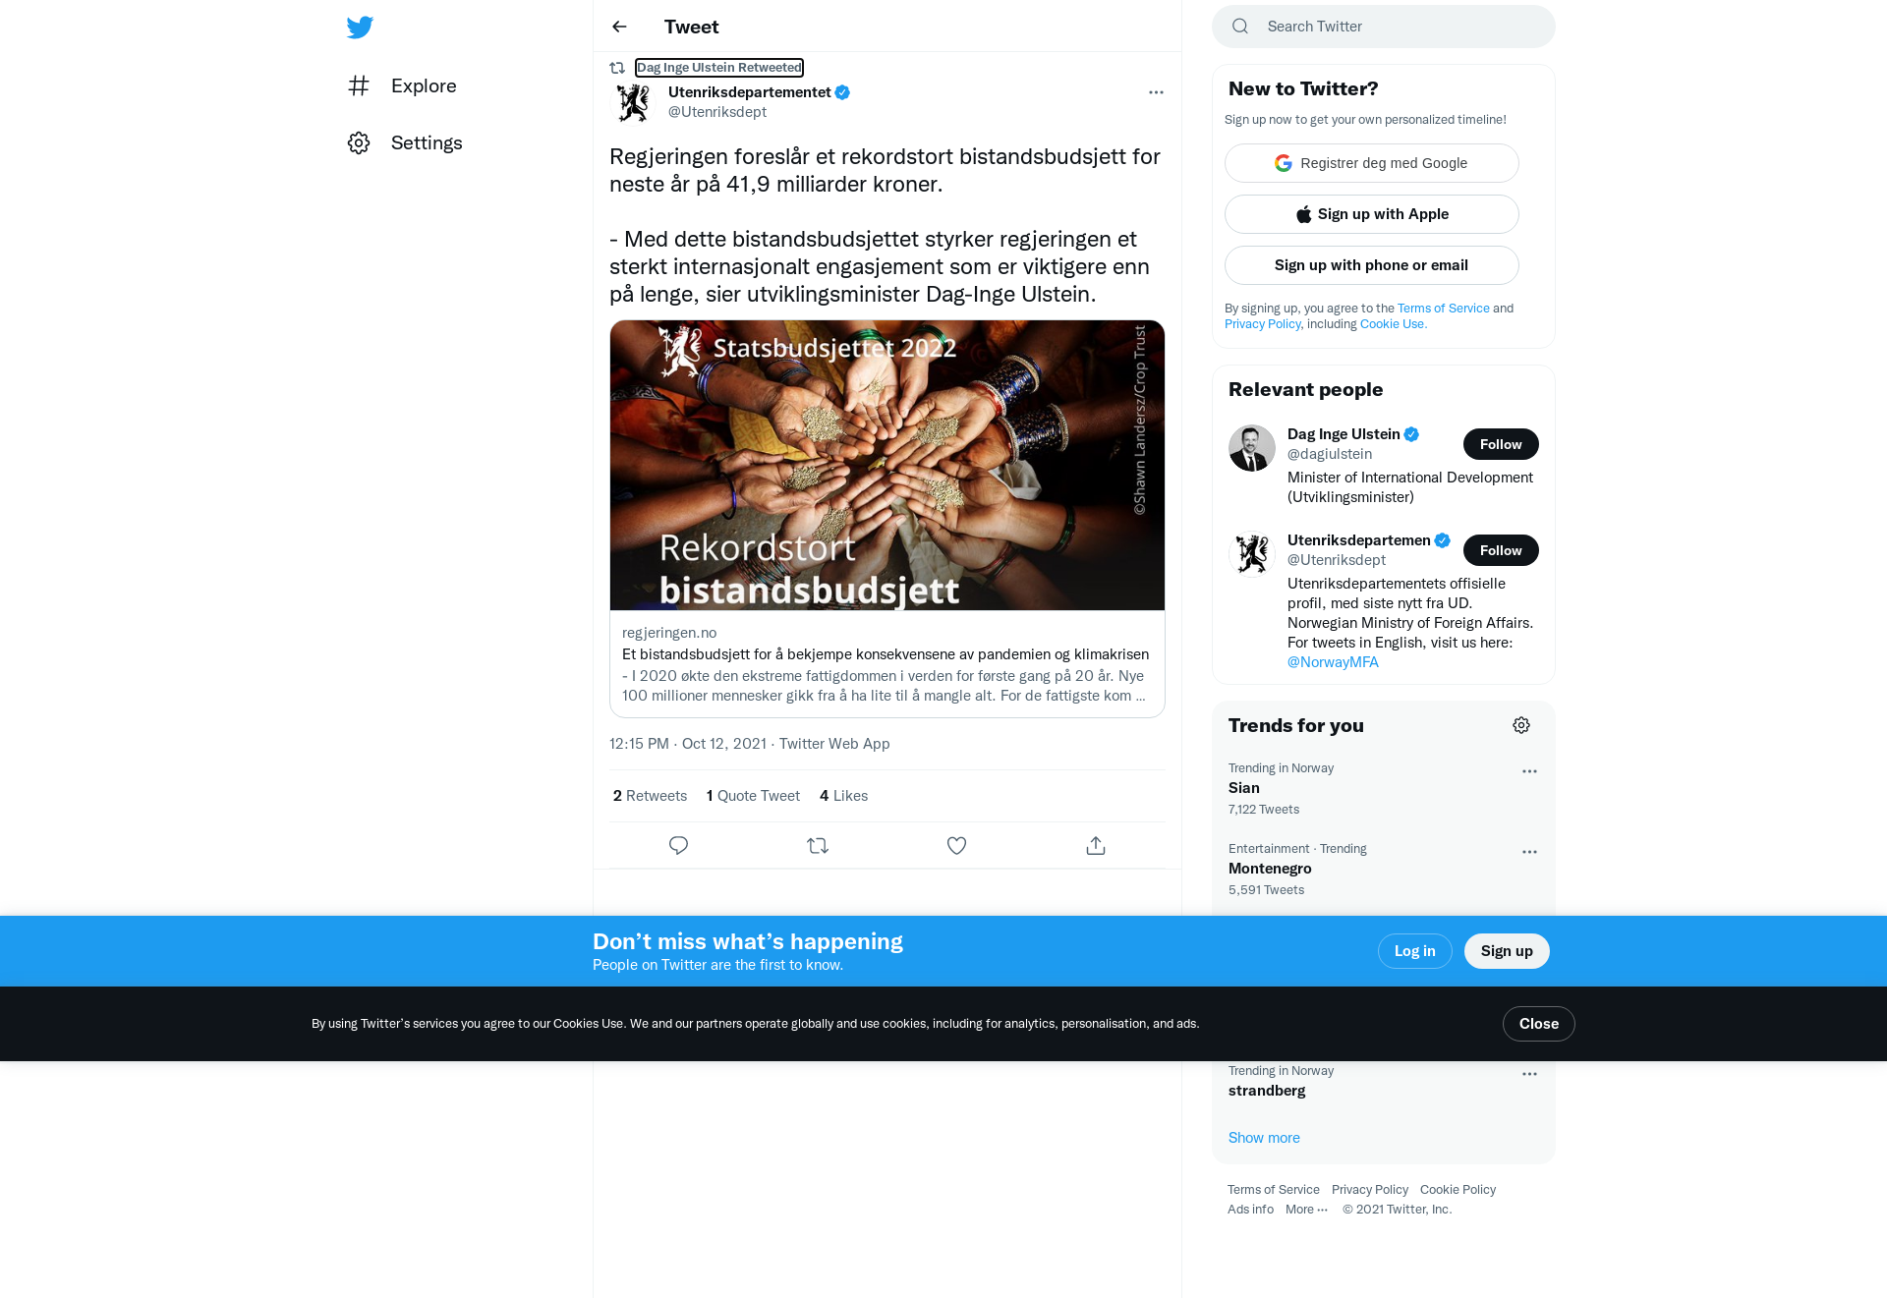
Task: Click the reply speech bubble icon
Action: coord(678,845)
